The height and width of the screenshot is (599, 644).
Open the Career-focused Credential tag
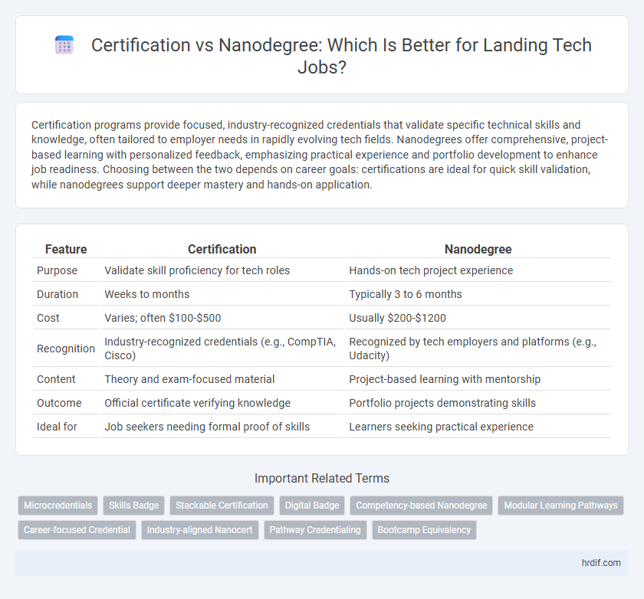(77, 529)
